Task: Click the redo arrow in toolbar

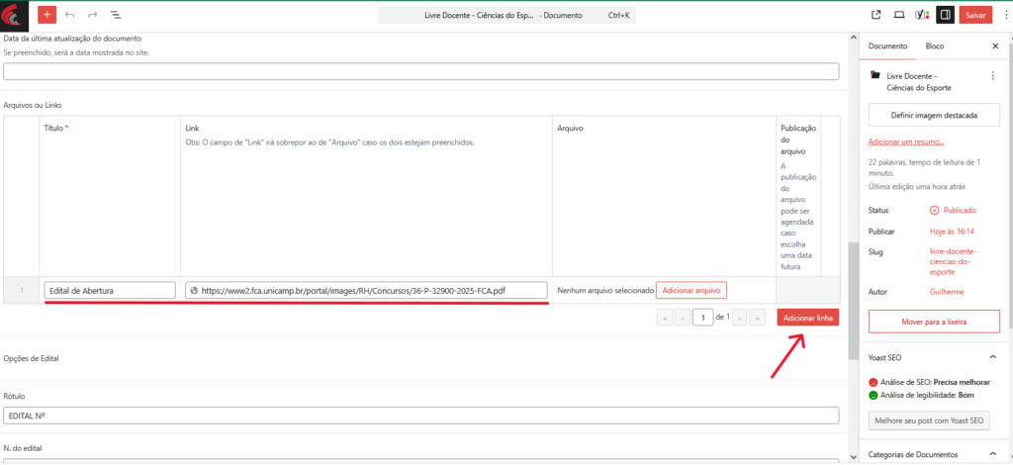Action: pyautogui.click(x=93, y=15)
